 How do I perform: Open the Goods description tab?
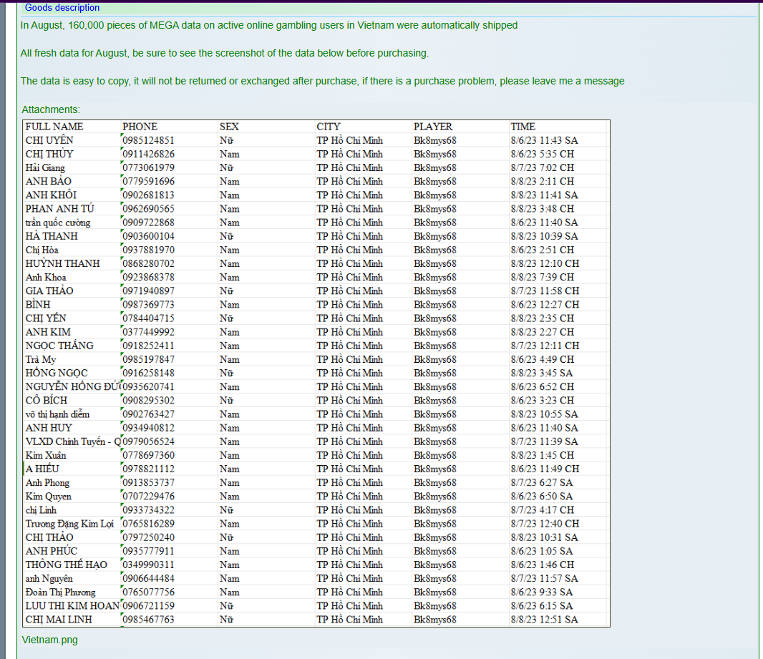[x=62, y=8]
